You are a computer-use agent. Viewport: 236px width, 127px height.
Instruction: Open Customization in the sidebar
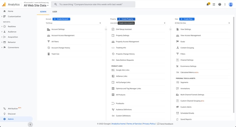pyautogui.click(x=14, y=17)
